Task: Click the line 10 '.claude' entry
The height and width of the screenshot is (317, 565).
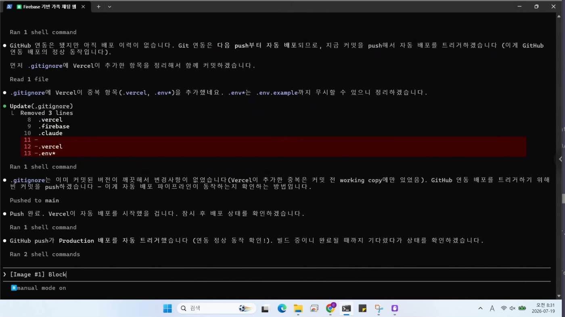Action: point(50,133)
